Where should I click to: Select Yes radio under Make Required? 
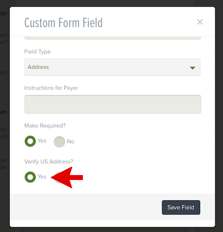click(x=30, y=141)
